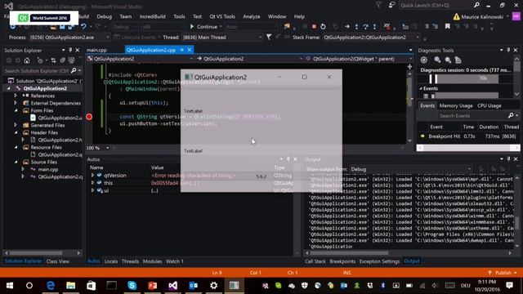The height and width of the screenshot is (294, 523).
Task: Expand the this variable in Autos
Action: tap(92, 183)
